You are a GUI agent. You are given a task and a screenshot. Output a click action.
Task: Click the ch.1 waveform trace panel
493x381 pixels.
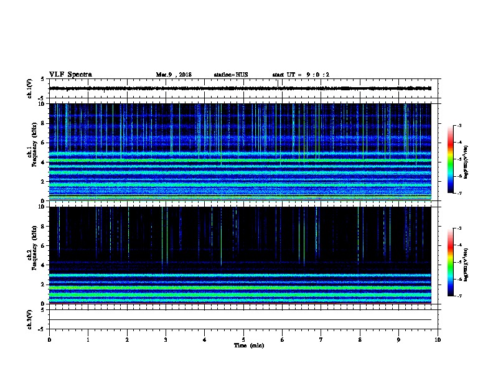pyautogui.click(x=243, y=88)
